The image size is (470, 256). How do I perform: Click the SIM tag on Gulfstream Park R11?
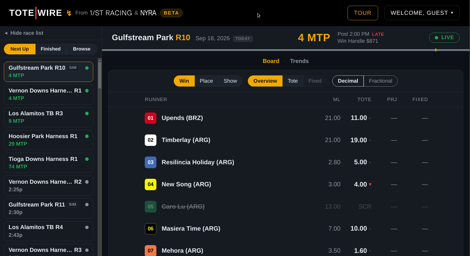(73, 204)
